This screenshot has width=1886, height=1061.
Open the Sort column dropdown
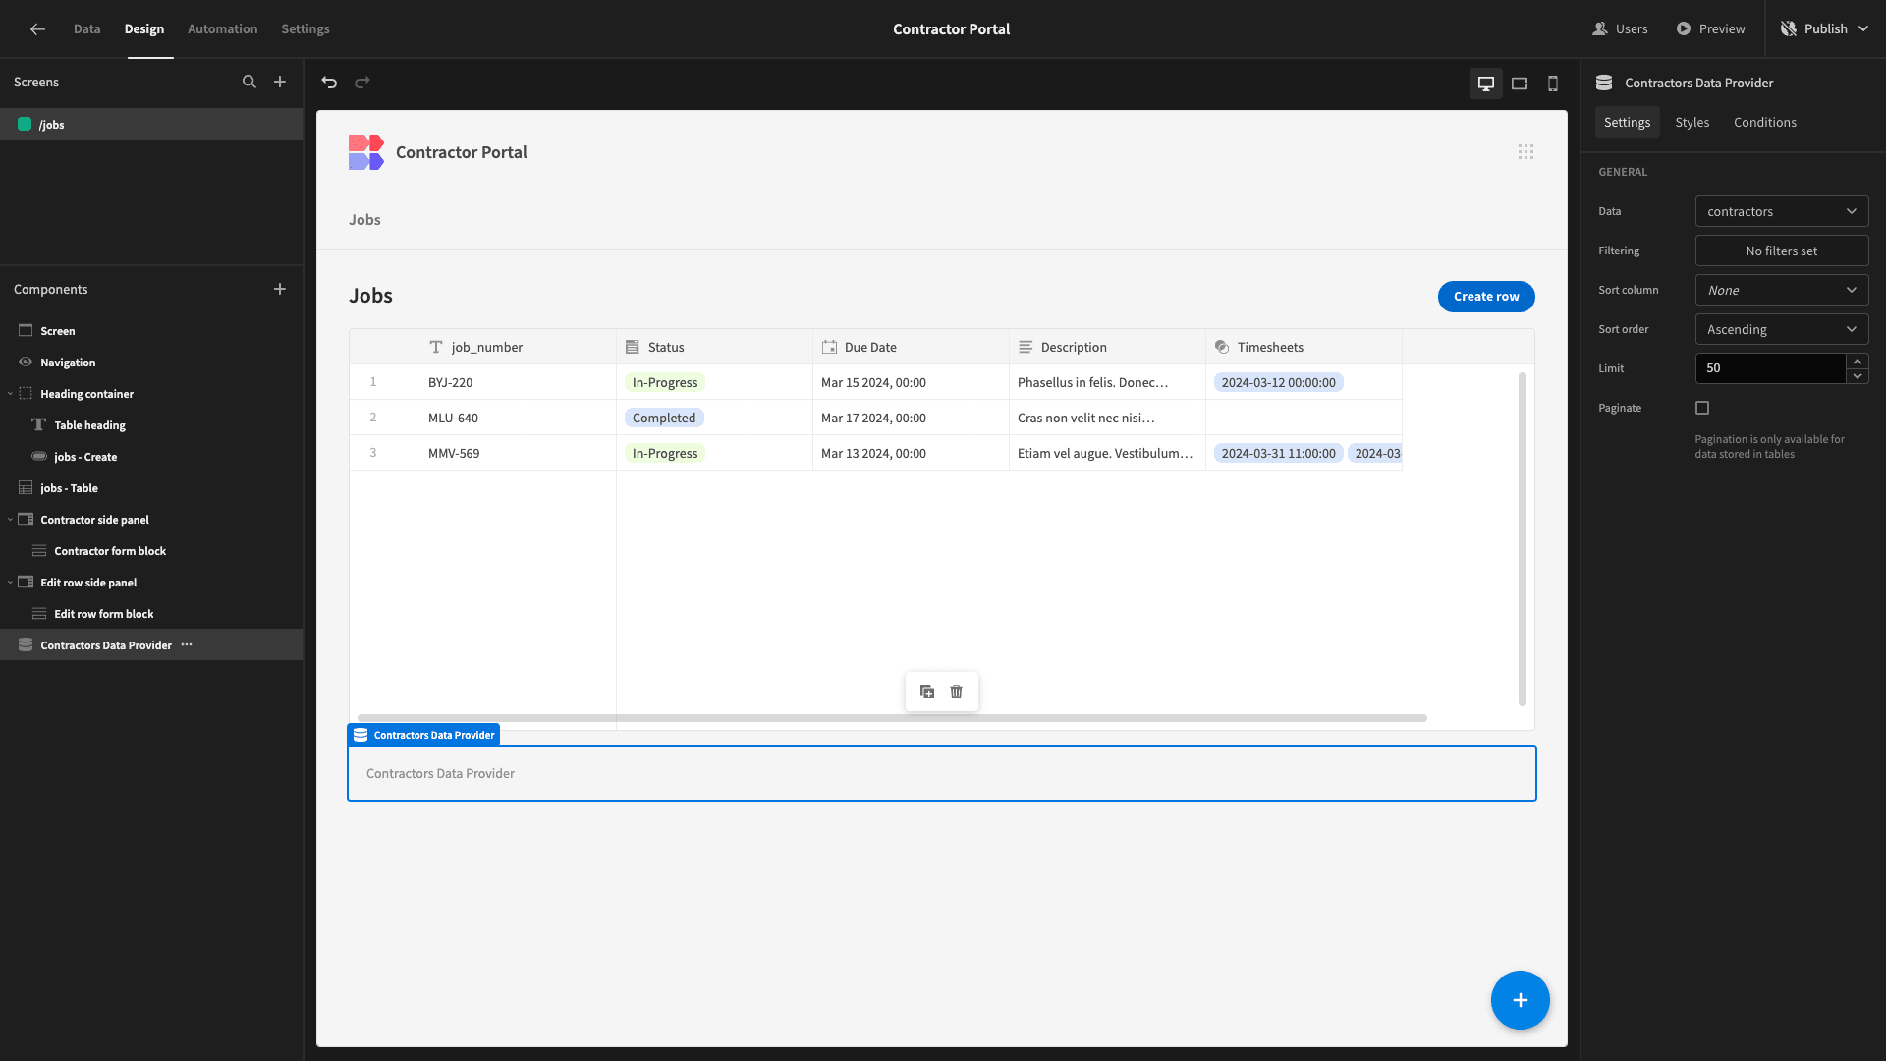pos(1782,290)
